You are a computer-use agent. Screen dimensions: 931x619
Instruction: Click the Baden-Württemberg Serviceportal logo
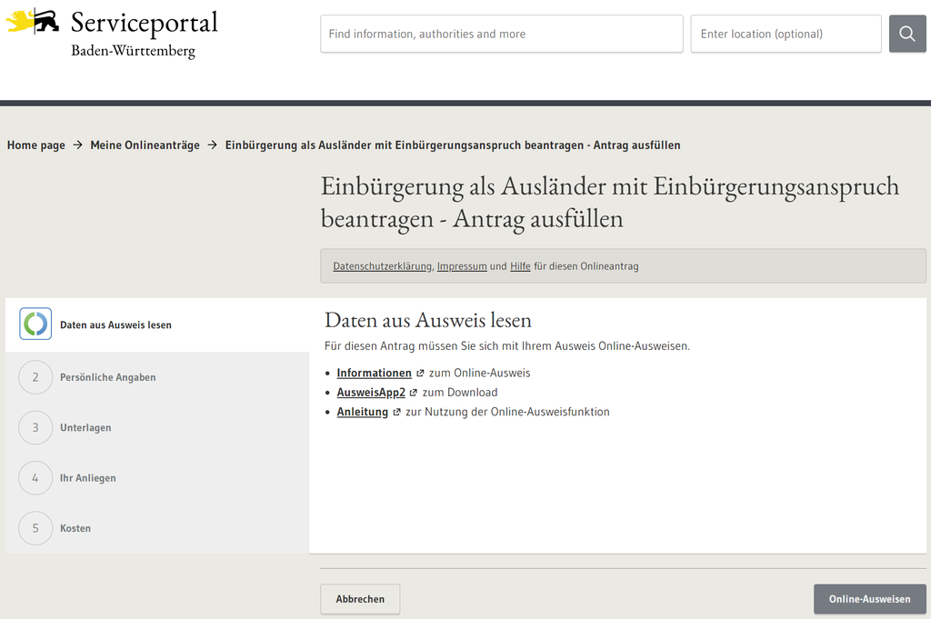click(x=112, y=33)
